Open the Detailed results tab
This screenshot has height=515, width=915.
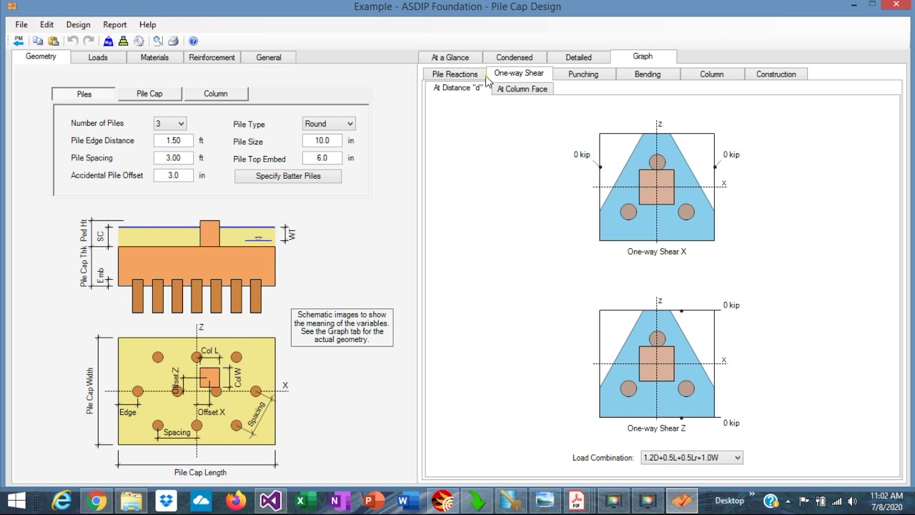click(578, 57)
